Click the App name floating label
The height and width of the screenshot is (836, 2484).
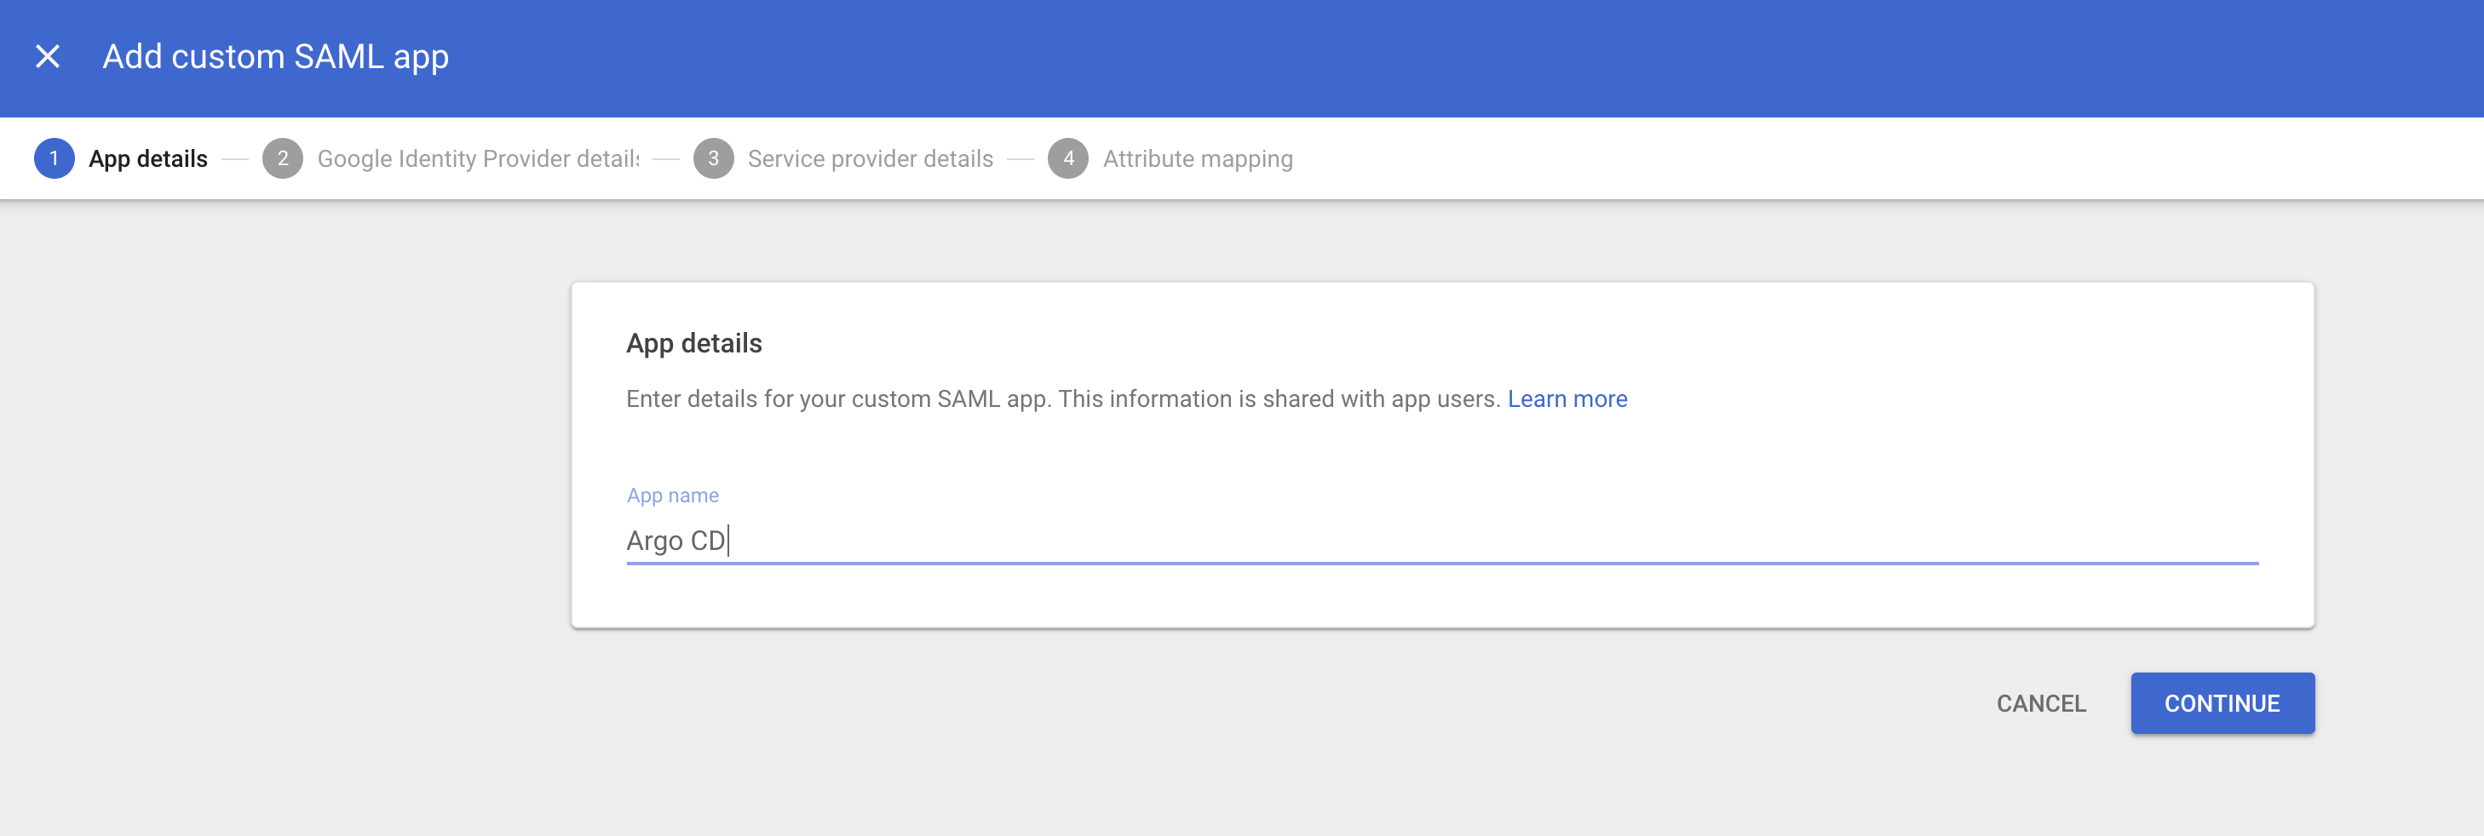pyautogui.click(x=672, y=495)
